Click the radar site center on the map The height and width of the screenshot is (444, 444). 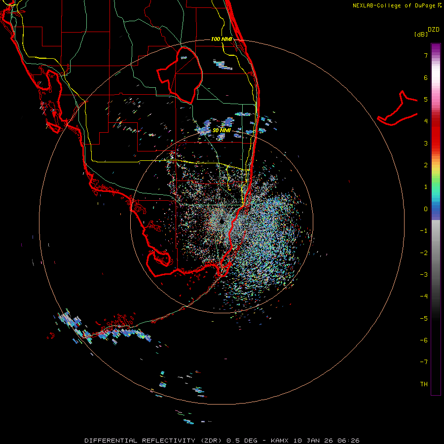pyautogui.click(x=222, y=222)
